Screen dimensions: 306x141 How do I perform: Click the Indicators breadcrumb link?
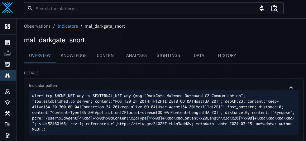click(67, 26)
